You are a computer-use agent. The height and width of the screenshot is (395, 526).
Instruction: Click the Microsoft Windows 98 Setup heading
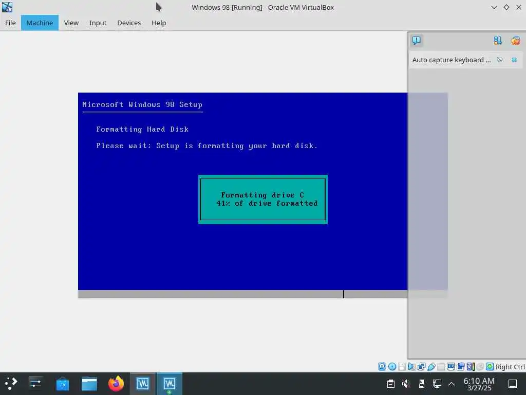[x=142, y=104]
